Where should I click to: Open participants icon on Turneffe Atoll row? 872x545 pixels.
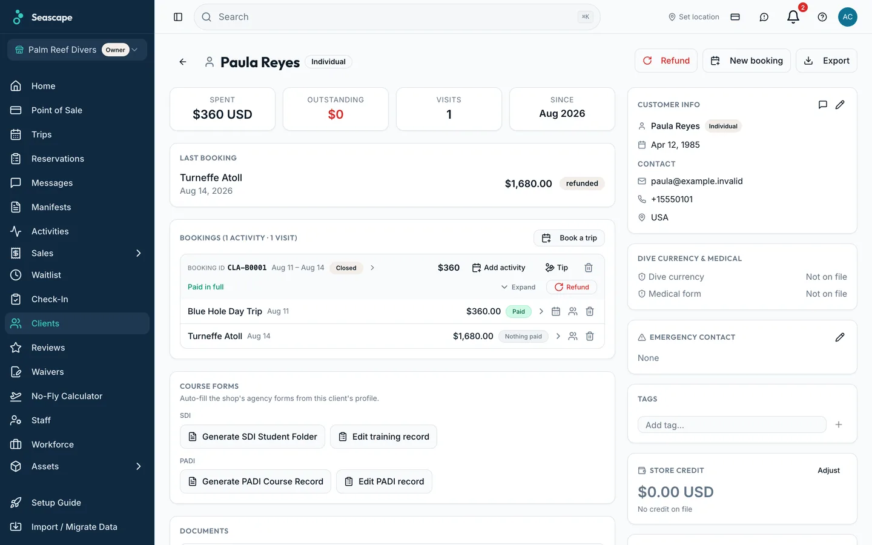pos(573,336)
